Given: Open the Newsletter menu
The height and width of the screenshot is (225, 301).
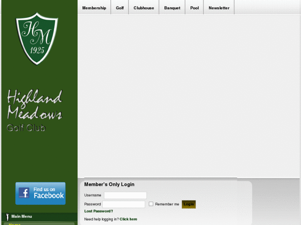Looking at the screenshot, I should [x=219, y=8].
